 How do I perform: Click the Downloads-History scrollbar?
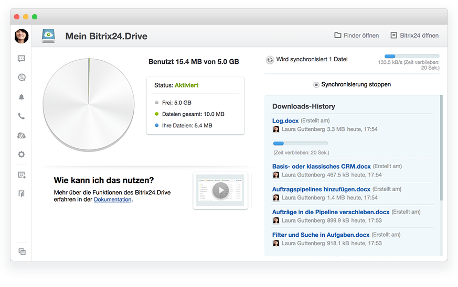coord(441,148)
